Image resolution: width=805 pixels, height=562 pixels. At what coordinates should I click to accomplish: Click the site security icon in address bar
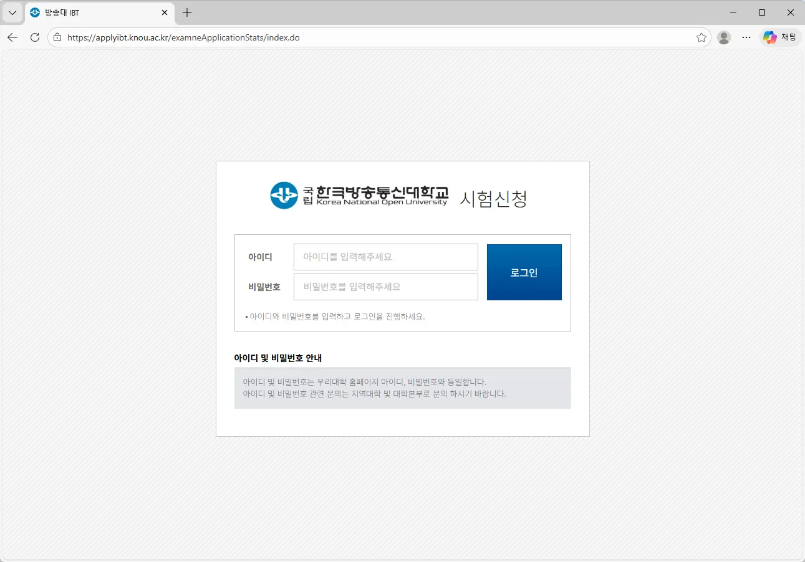(57, 37)
